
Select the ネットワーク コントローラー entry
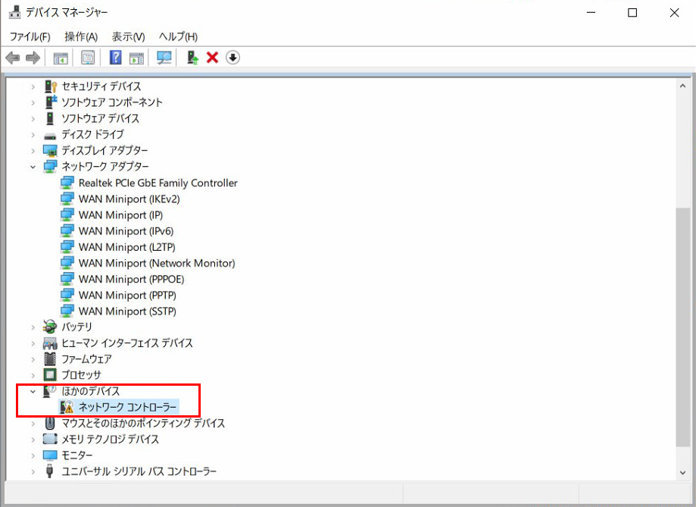[127, 406]
